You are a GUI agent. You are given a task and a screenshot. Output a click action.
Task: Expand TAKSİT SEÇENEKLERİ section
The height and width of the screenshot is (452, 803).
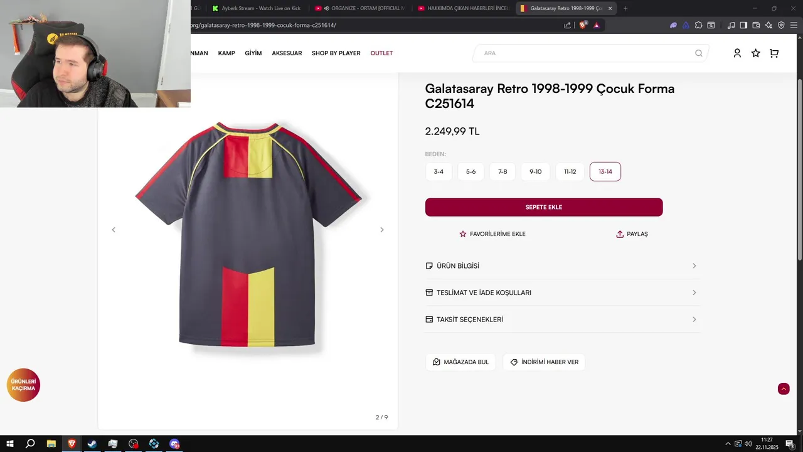point(561,320)
